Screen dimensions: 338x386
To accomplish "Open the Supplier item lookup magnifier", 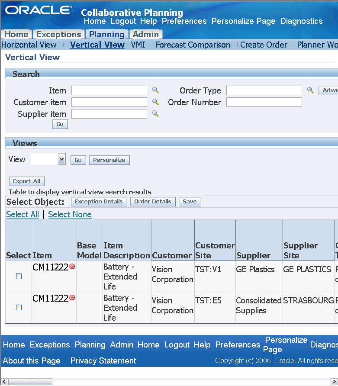I will [x=155, y=113].
